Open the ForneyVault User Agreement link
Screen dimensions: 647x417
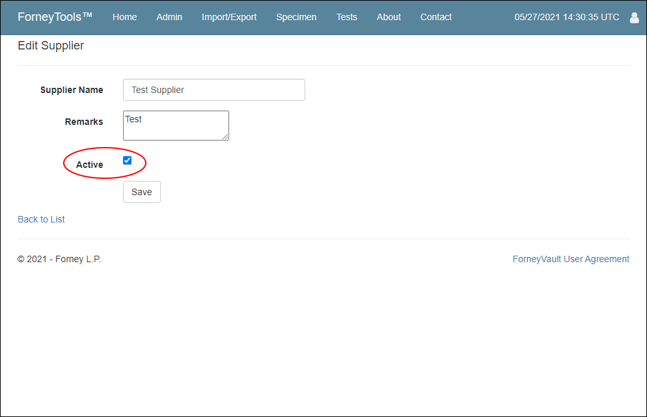pyautogui.click(x=571, y=259)
